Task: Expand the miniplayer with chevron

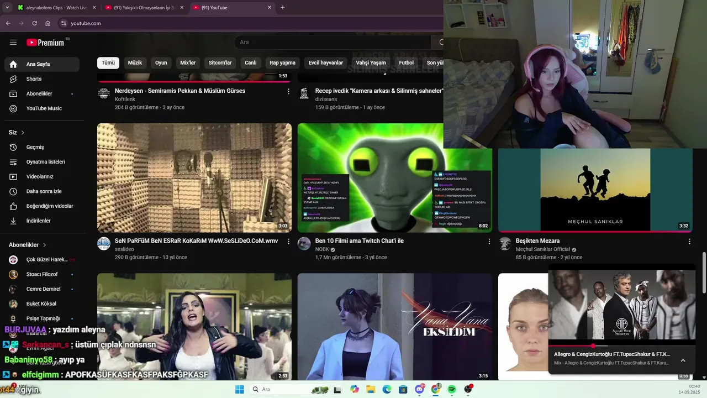Action: pos(683,360)
